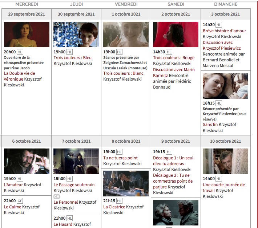This screenshot has height=228, width=258.
Task: Click the HL badge beside 20h00 on 29 septembre
Action: coord(20,52)
